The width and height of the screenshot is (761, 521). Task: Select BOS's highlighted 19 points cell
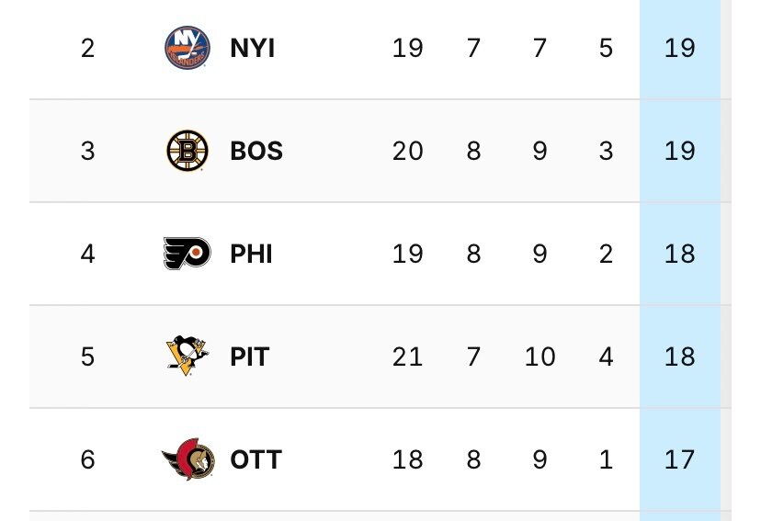pos(680,151)
